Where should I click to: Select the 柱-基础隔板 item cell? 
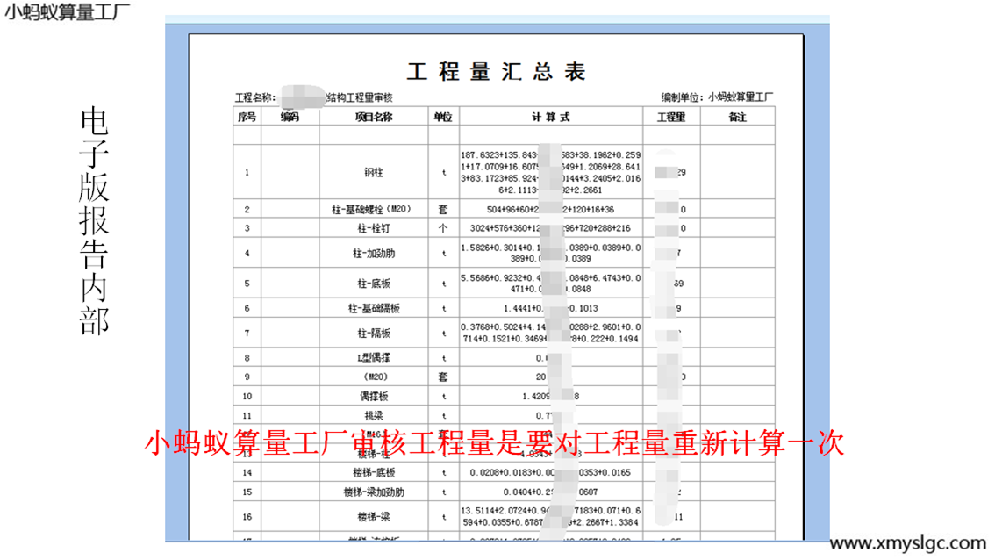[x=373, y=309]
